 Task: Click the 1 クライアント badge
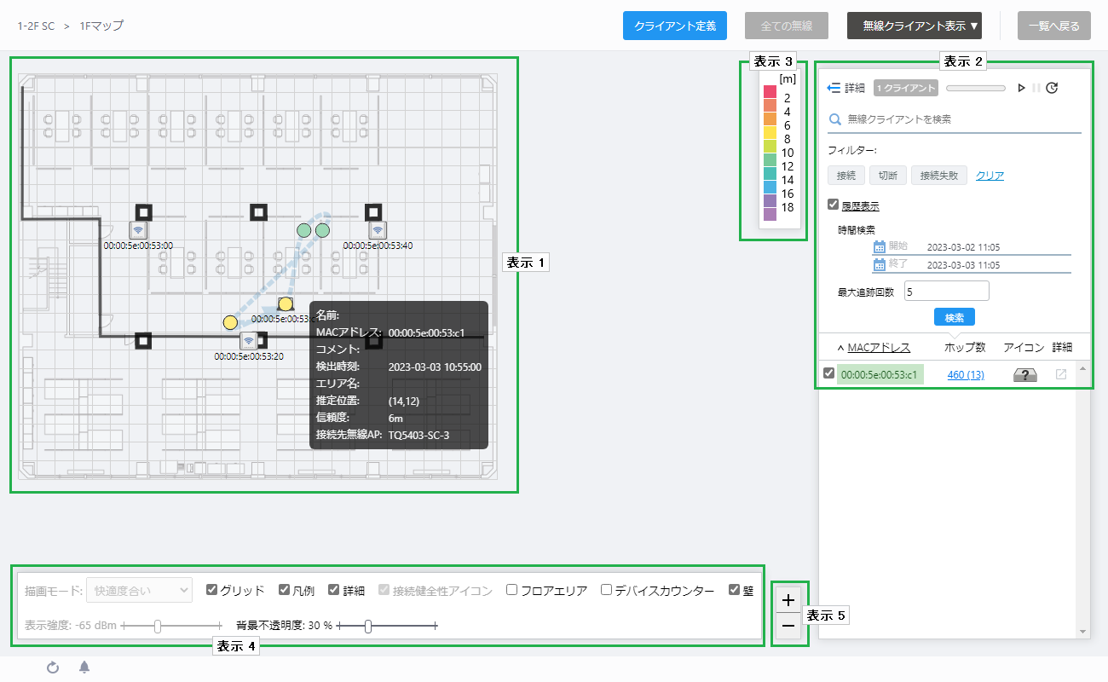click(906, 88)
